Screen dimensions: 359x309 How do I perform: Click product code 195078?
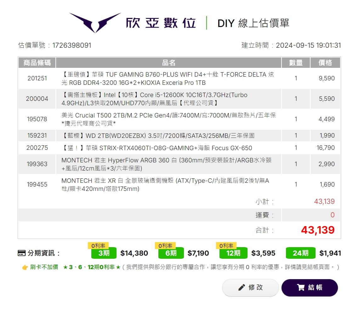(x=37, y=119)
